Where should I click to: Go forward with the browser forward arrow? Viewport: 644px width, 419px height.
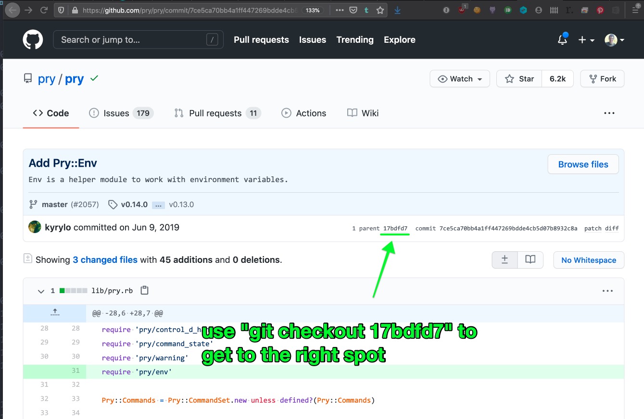[x=29, y=10]
